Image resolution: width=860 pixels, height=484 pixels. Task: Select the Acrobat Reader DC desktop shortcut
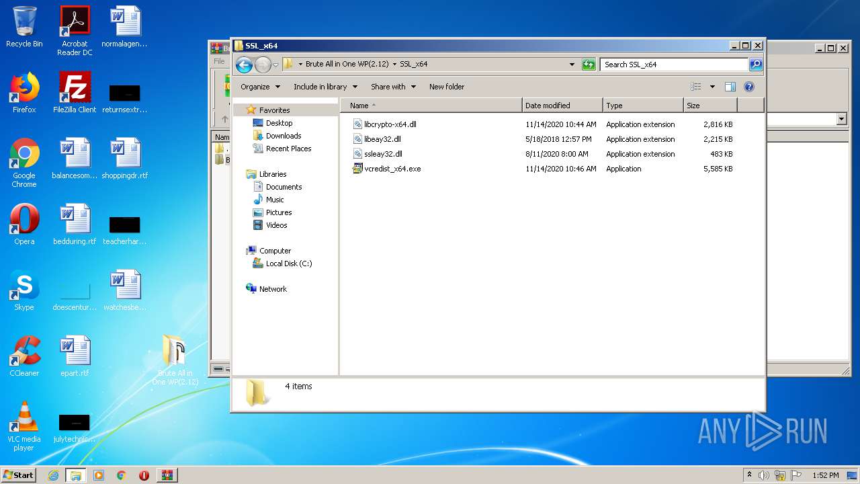(x=75, y=31)
